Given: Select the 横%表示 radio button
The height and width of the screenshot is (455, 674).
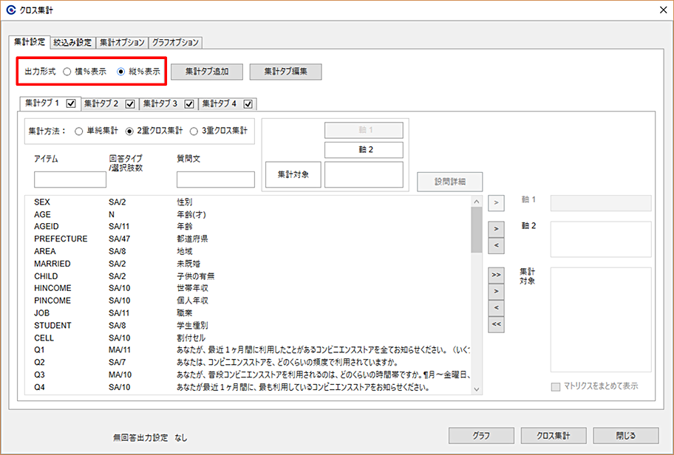Looking at the screenshot, I should [67, 72].
